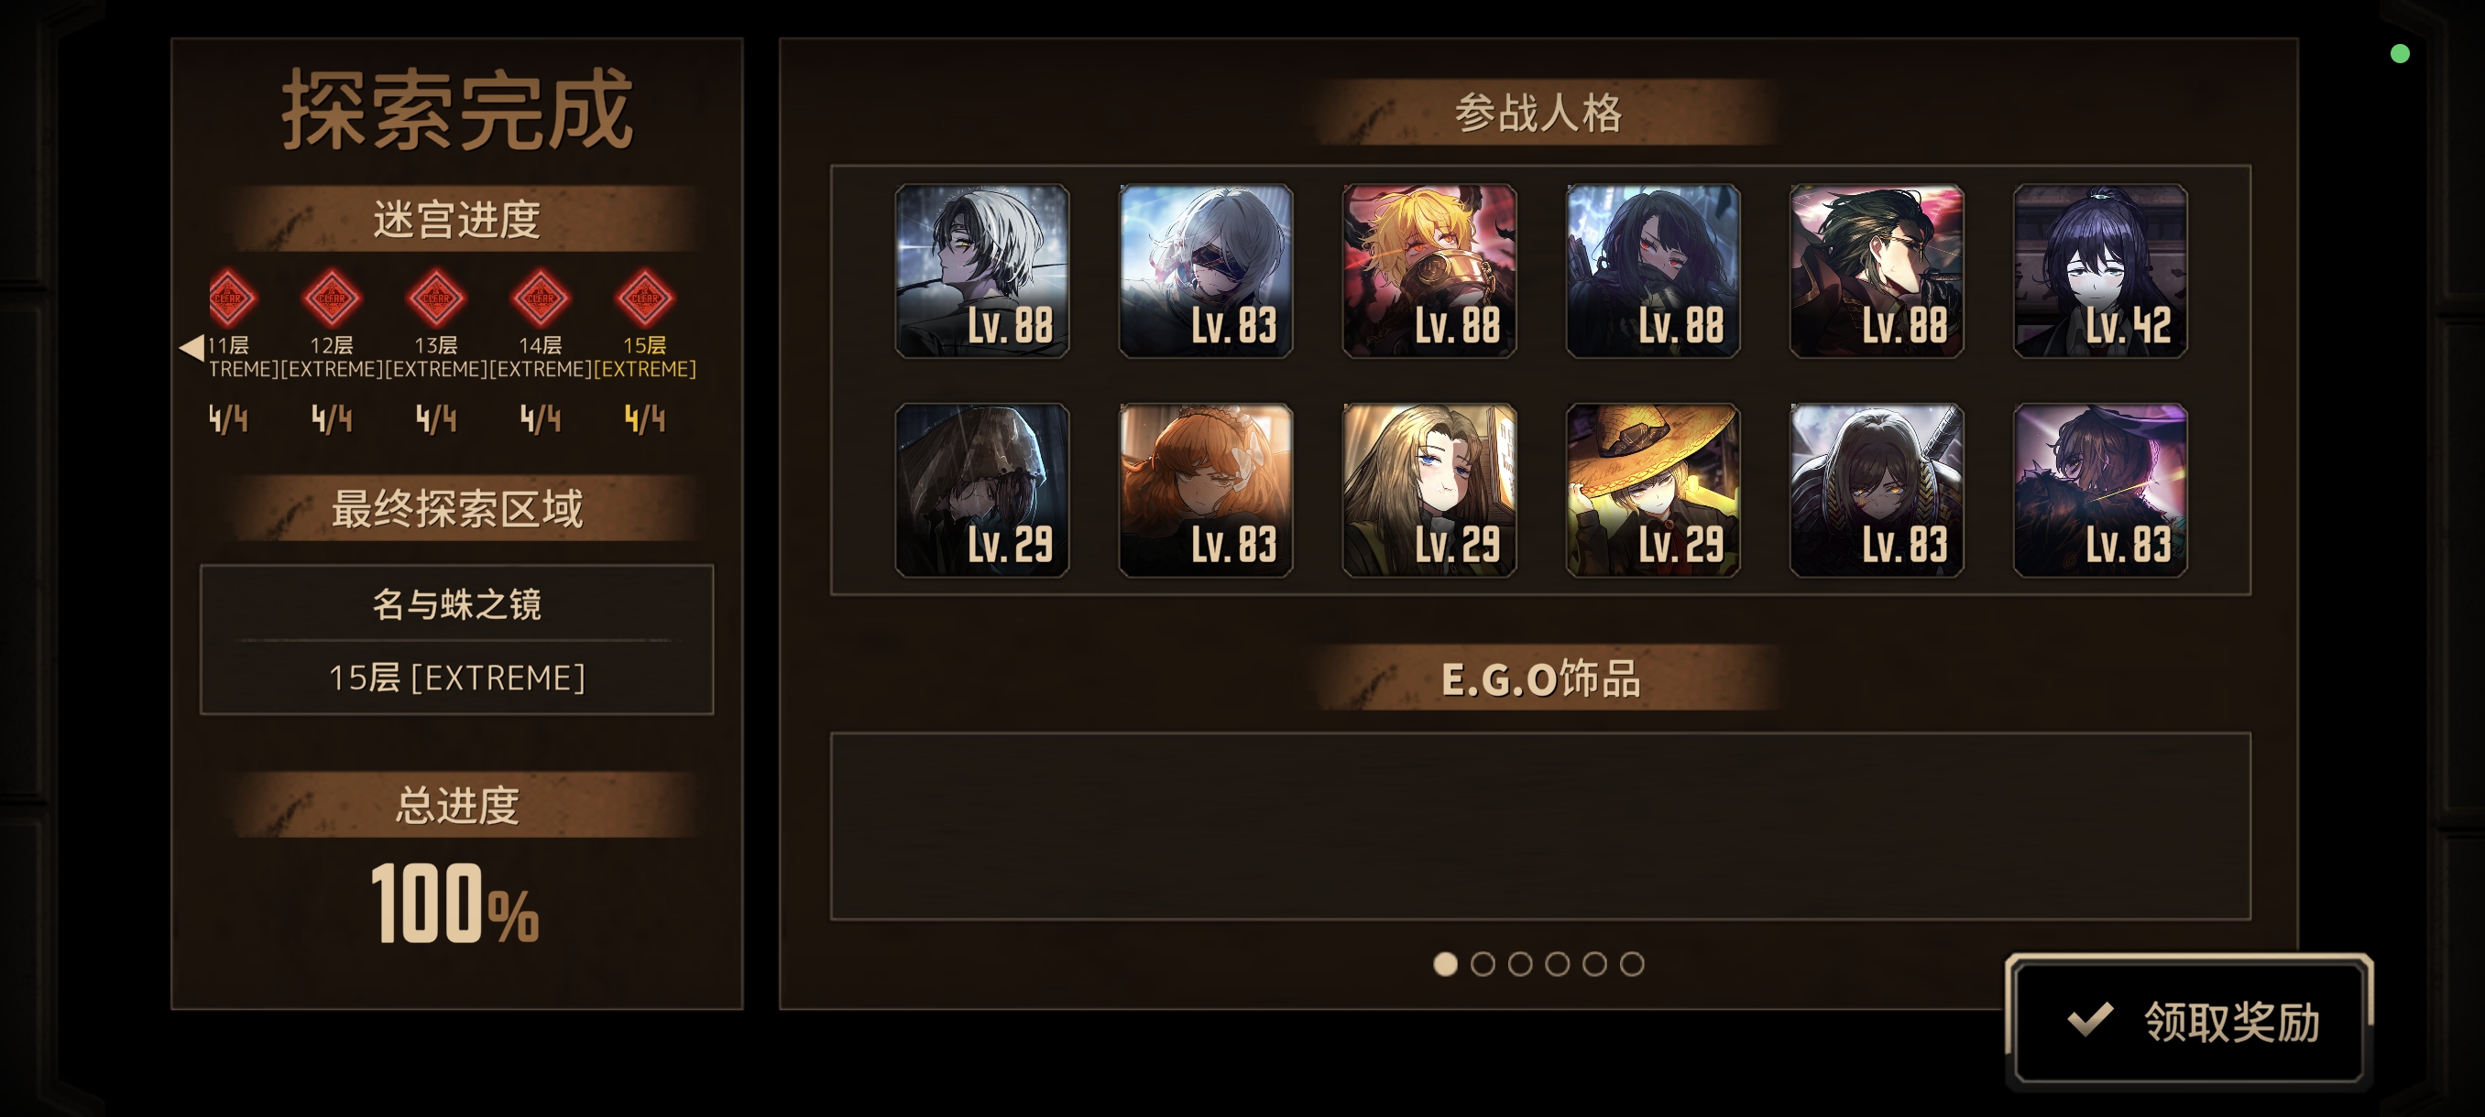Click the 14层 red CLEAR diamond icon
The height and width of the screenshot is (1117, 2485).
click(541, 298)
